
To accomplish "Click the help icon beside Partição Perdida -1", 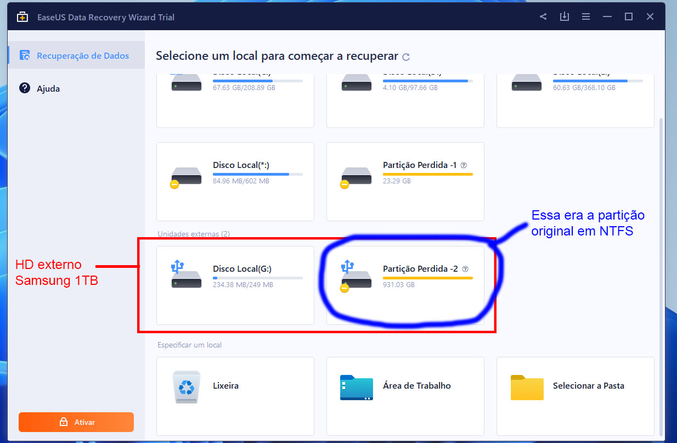I will pos(464,165).
